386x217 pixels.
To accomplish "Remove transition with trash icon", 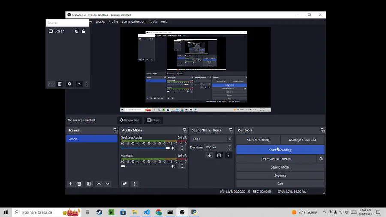I will (219, 155).
